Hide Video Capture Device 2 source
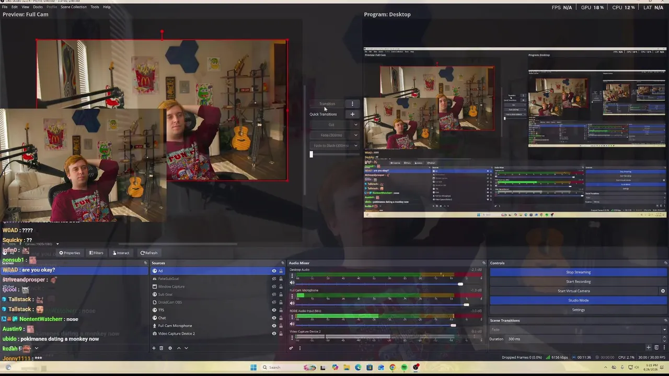Viewport: 669px width, 376px height. pyautogui.click(x=274, y=333)
